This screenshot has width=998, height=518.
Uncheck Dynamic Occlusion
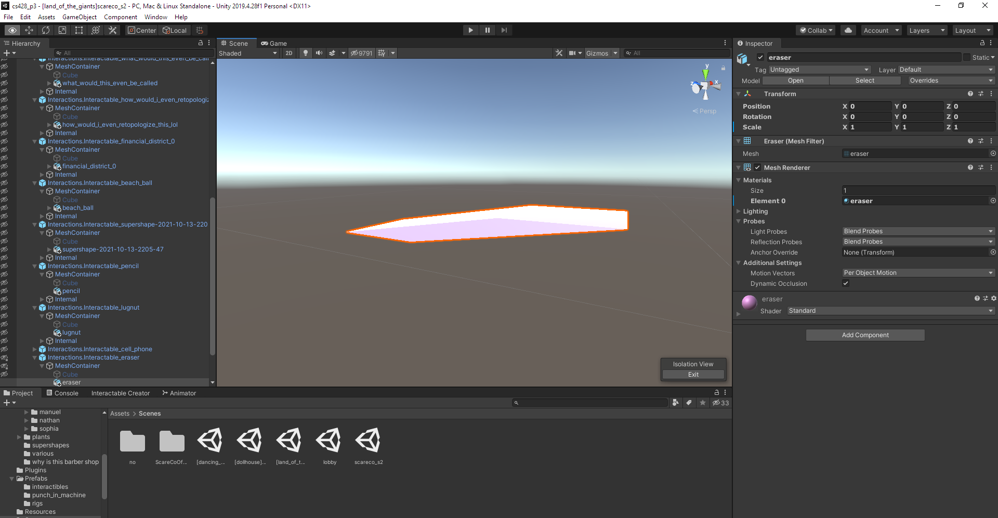pyautogui.click(x=846, y=283)
